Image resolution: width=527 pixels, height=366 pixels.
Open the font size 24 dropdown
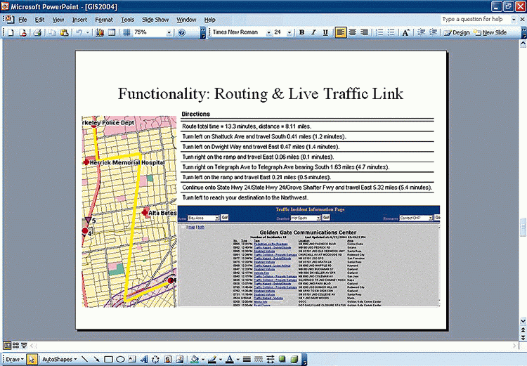(x=289, y=32)
